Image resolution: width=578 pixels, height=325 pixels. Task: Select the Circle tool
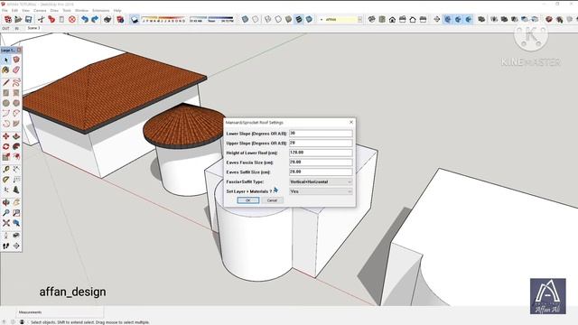tap(6, 103)
